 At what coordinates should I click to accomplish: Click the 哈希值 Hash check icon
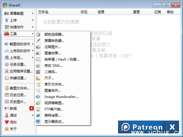pyautogui.click(x=38, y=59)
